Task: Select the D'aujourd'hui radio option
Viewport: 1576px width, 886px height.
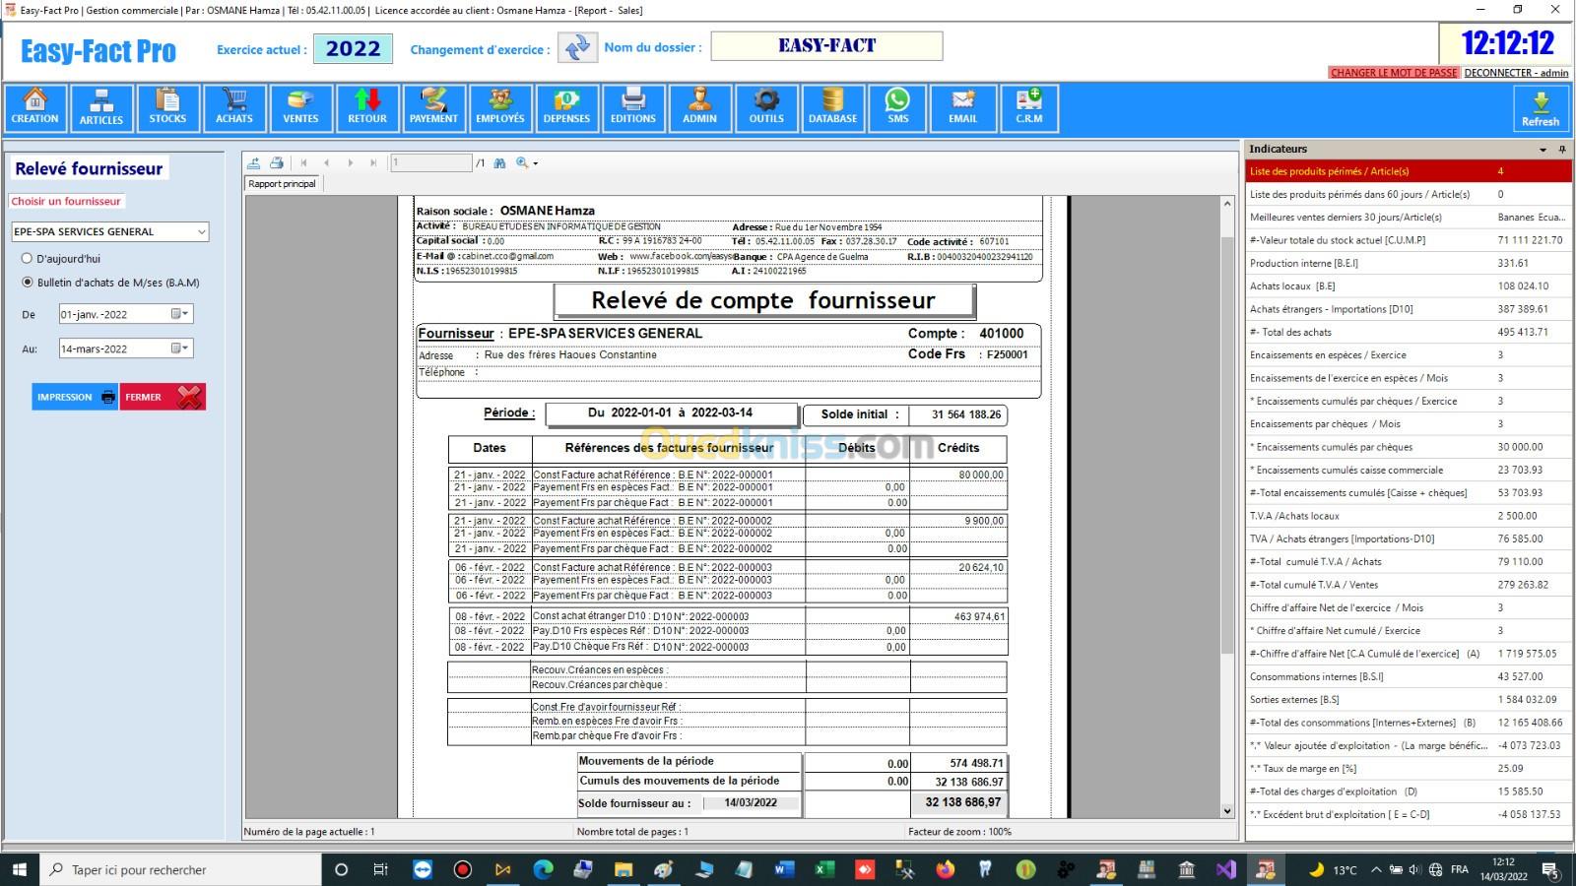Action: coord(28,259)
